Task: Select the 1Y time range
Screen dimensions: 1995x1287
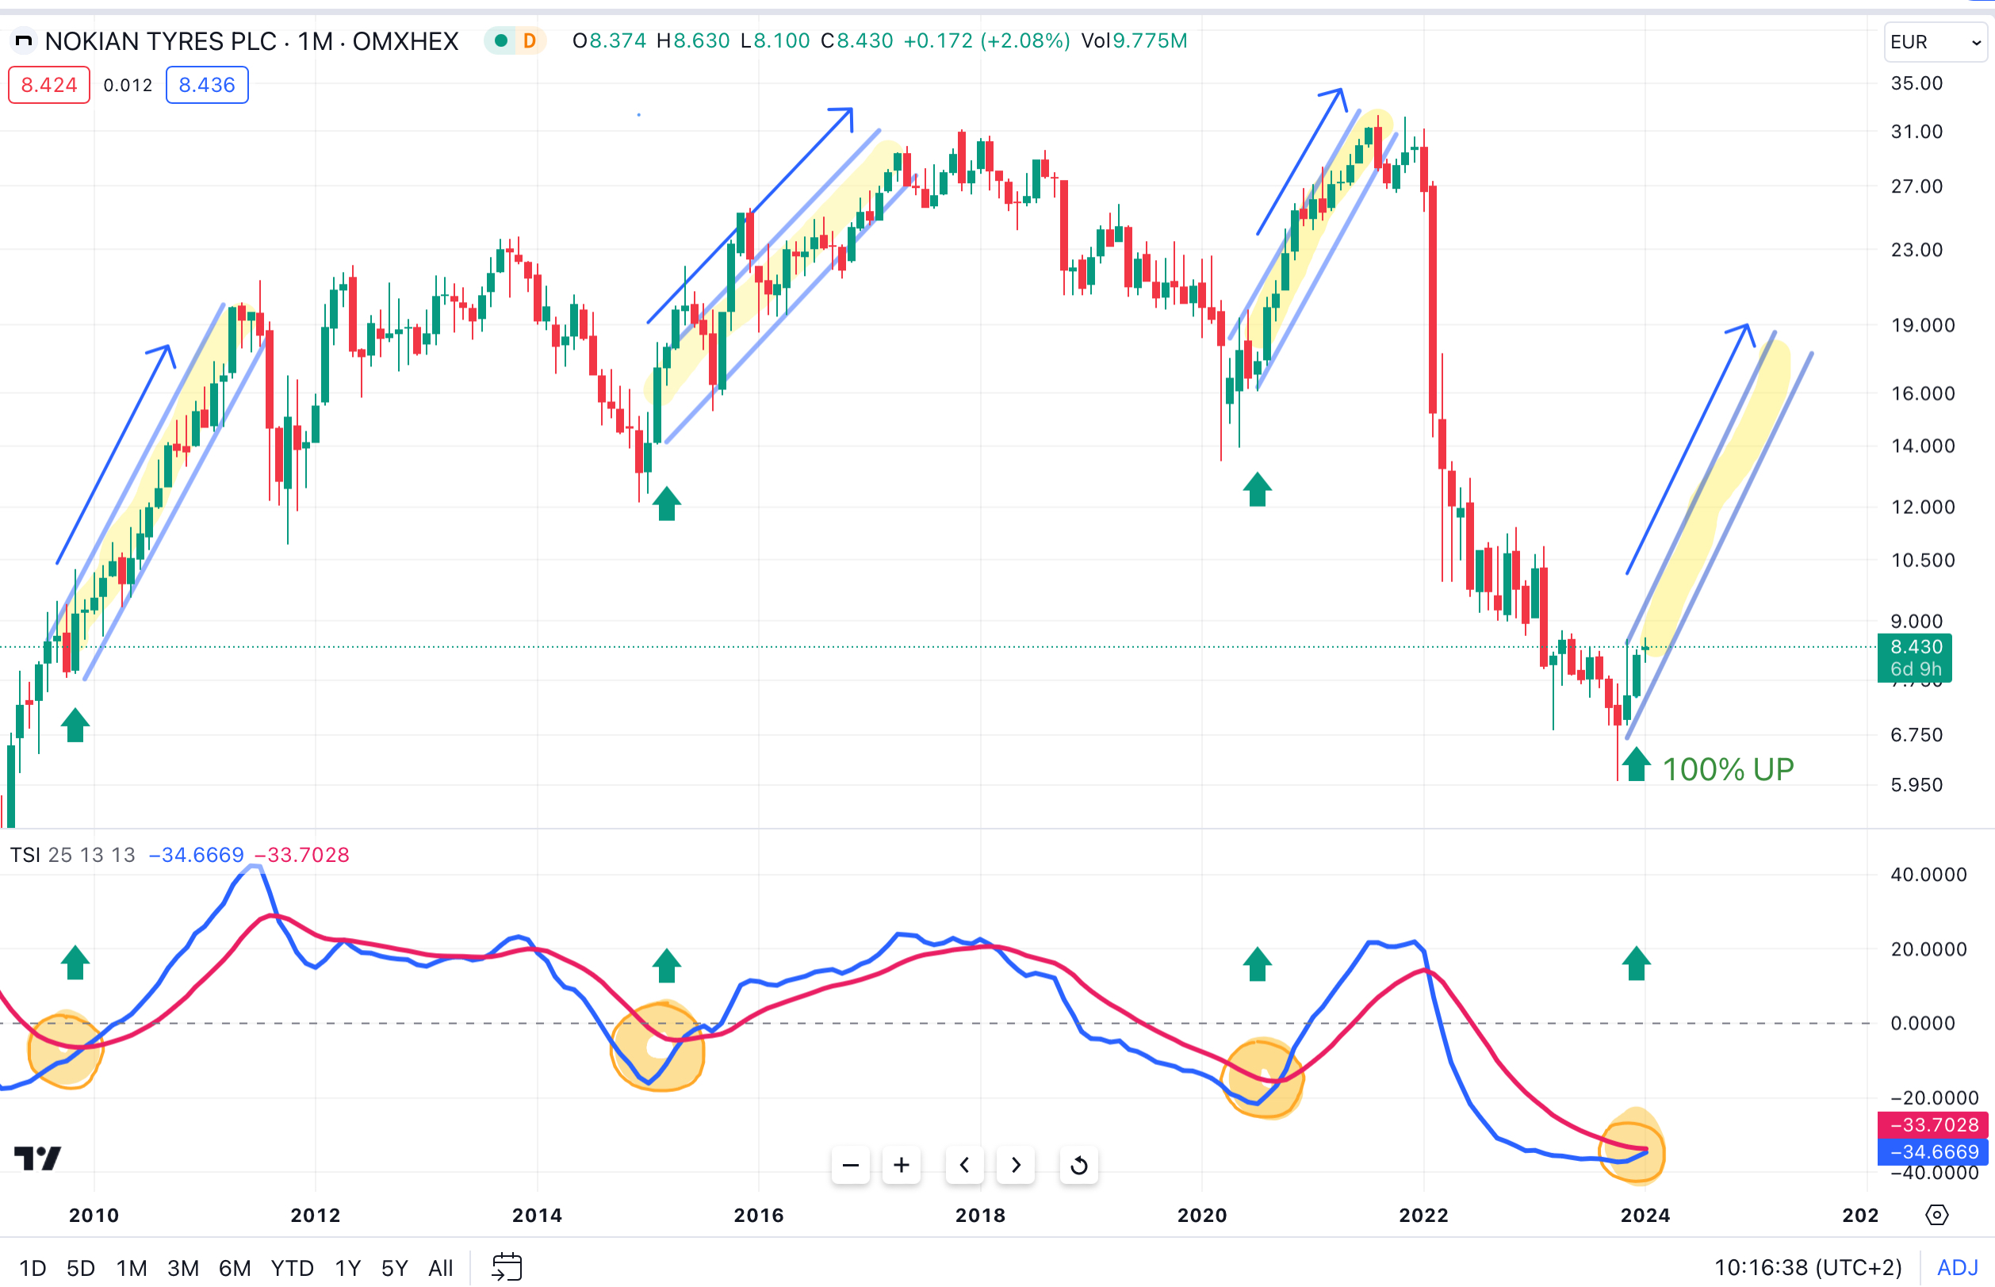Action: [x=347, y=1269]
